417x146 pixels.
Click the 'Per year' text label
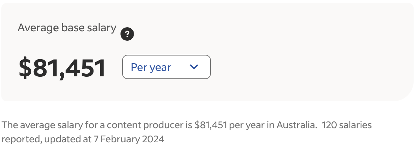[151, 67]
